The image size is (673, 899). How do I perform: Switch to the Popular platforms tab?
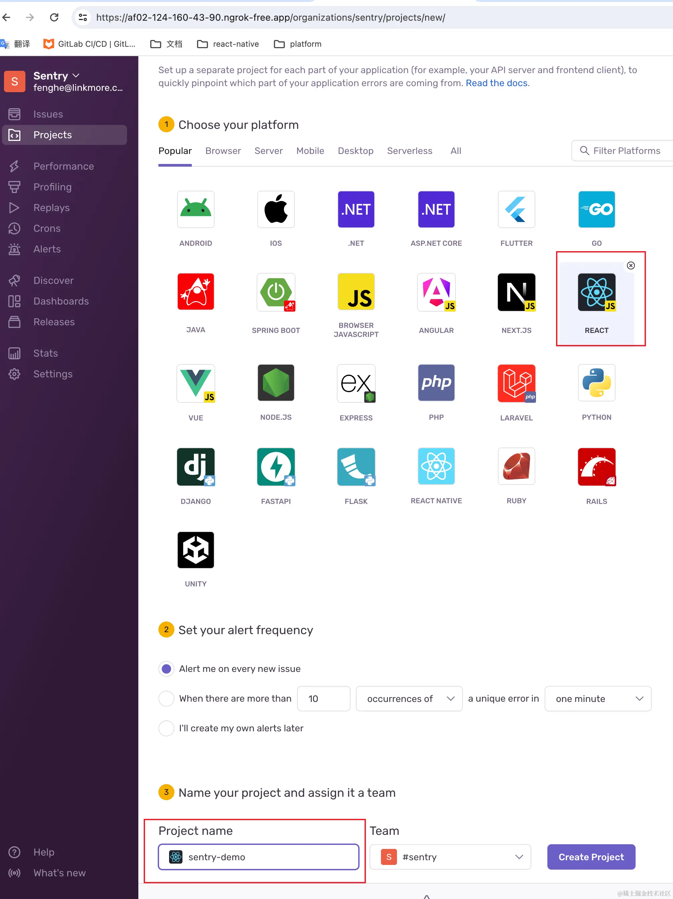pyautogui.click(x=175, y=151)
